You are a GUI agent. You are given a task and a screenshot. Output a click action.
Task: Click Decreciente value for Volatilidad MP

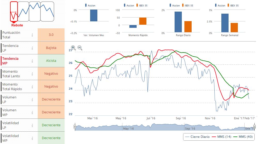(x=51, y=138)
